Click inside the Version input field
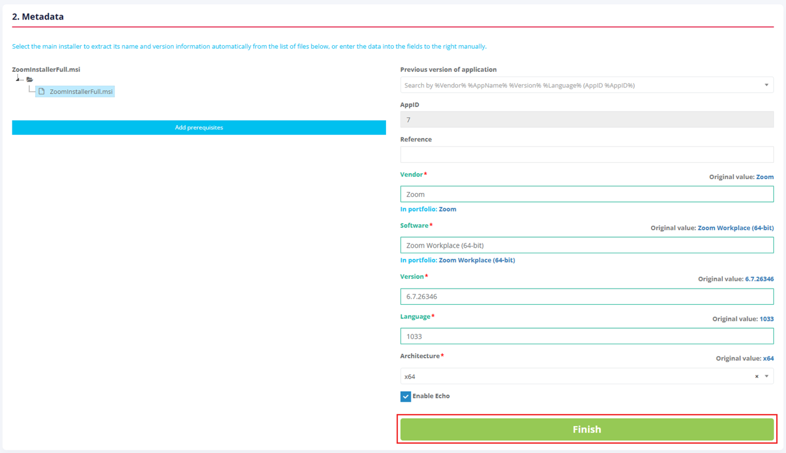 coord(586,296)
